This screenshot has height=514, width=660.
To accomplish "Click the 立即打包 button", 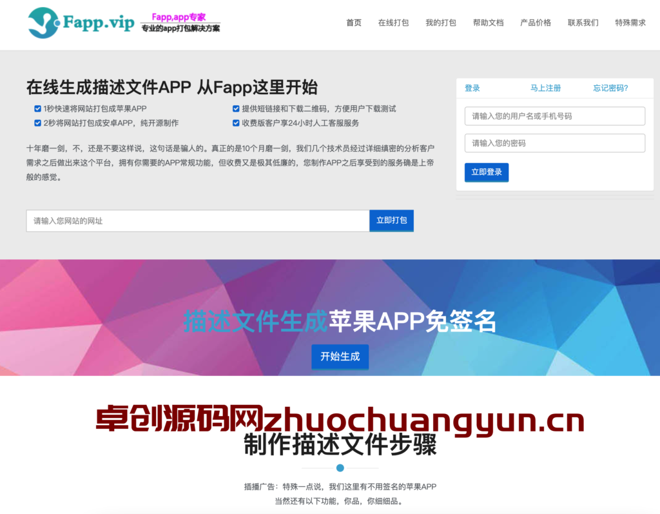I will [391, 221].
